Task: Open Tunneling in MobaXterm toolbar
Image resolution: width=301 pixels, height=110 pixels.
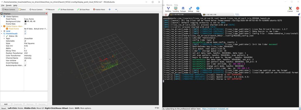Action: [175, 9]
